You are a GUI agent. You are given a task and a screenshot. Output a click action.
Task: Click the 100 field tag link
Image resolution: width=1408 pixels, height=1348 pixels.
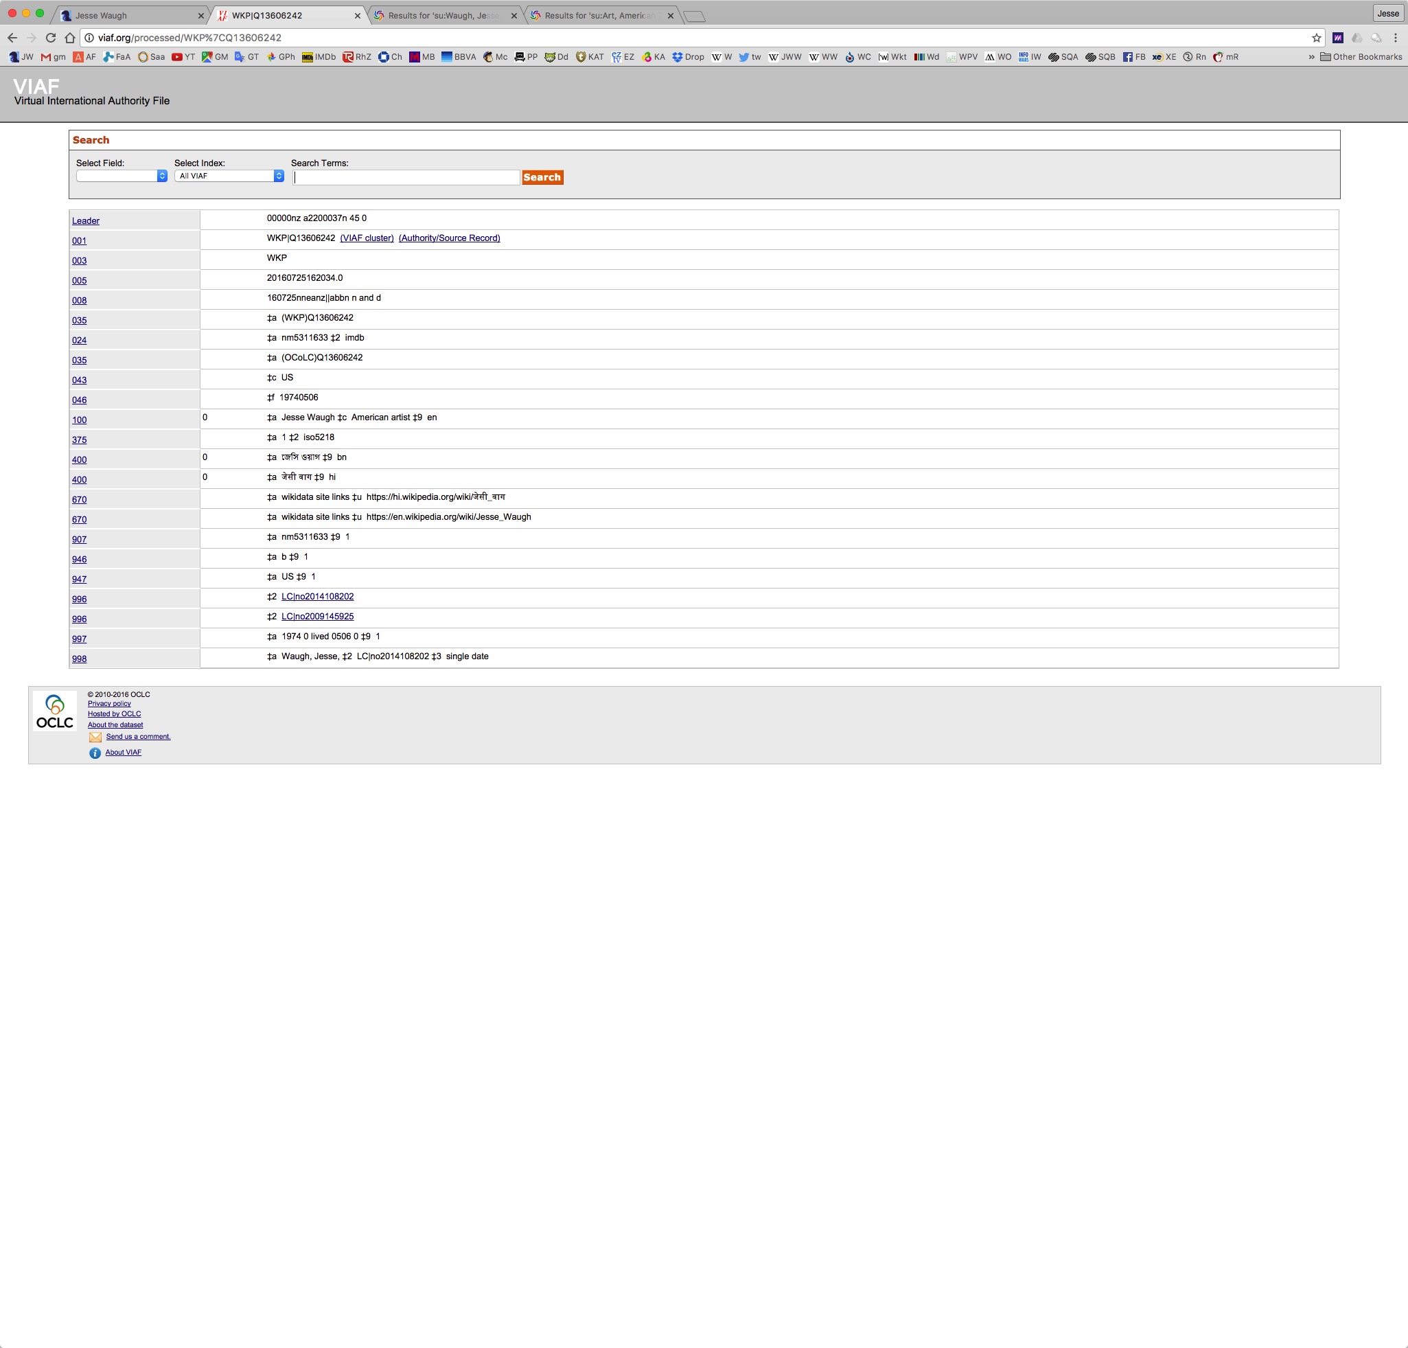(79, 420)
